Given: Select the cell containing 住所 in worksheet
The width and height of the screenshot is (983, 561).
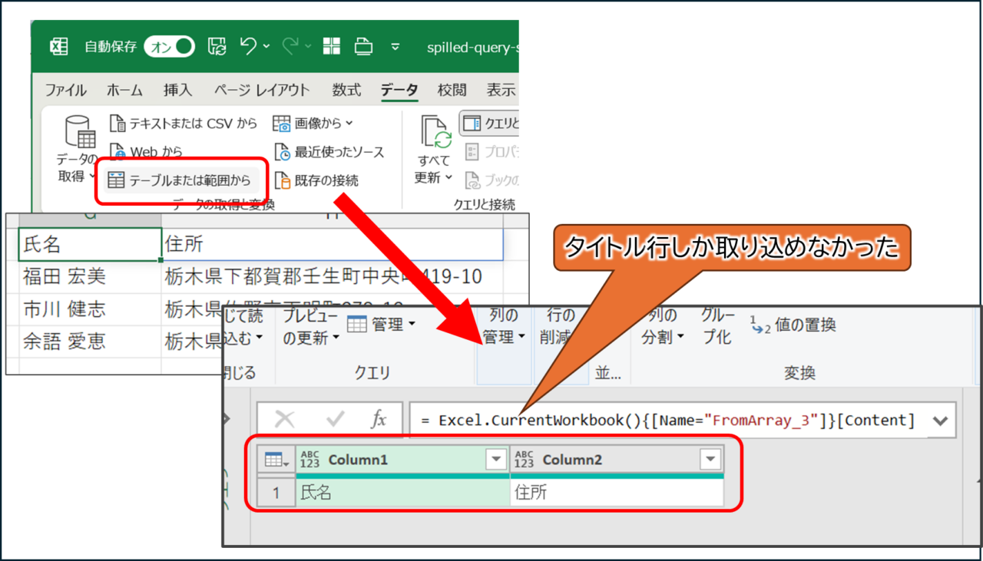Looking at the screenshot, I should (x=332, y=245).
